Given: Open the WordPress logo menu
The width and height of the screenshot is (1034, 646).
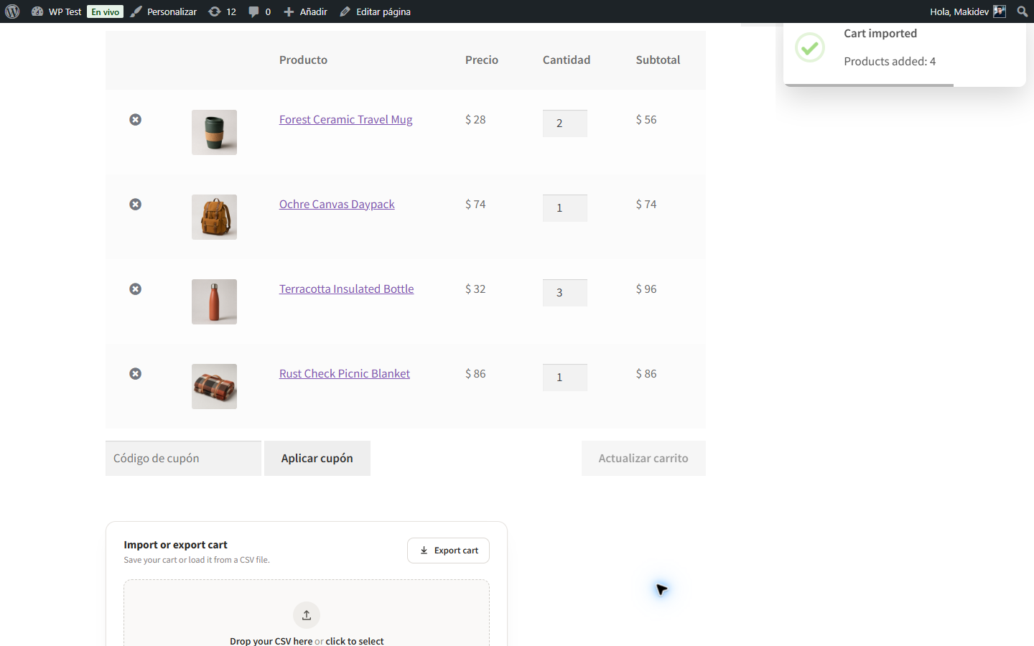Looking at the screenshot, I should (12, 11).
